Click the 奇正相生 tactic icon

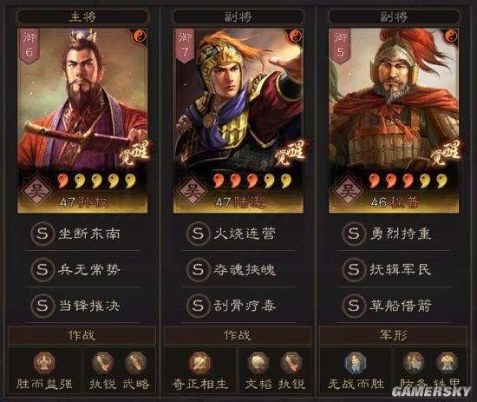[199, 363]
